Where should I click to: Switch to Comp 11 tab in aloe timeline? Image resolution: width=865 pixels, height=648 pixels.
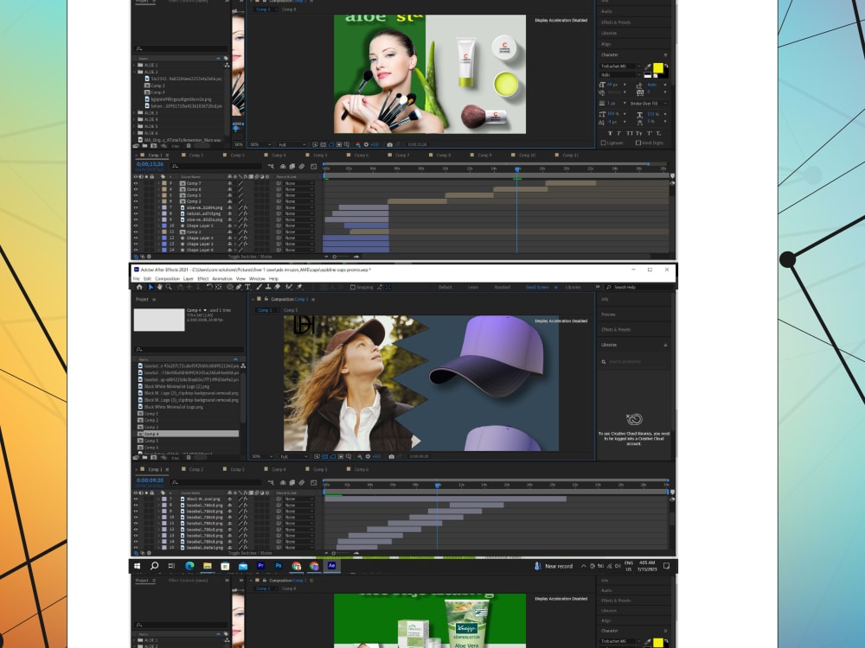tap(570, 156)
